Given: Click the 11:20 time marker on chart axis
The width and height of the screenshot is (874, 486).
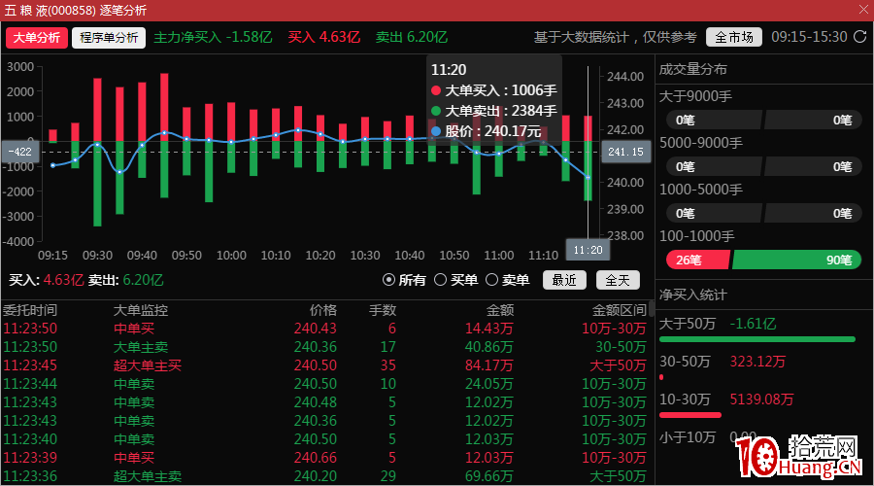Looking at the screenshot, I should (588, 250).
